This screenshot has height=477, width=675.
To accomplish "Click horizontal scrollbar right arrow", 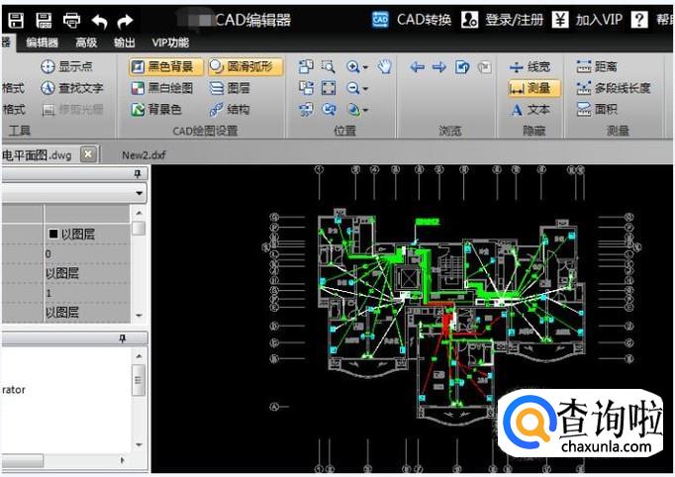I will (123, 460).
